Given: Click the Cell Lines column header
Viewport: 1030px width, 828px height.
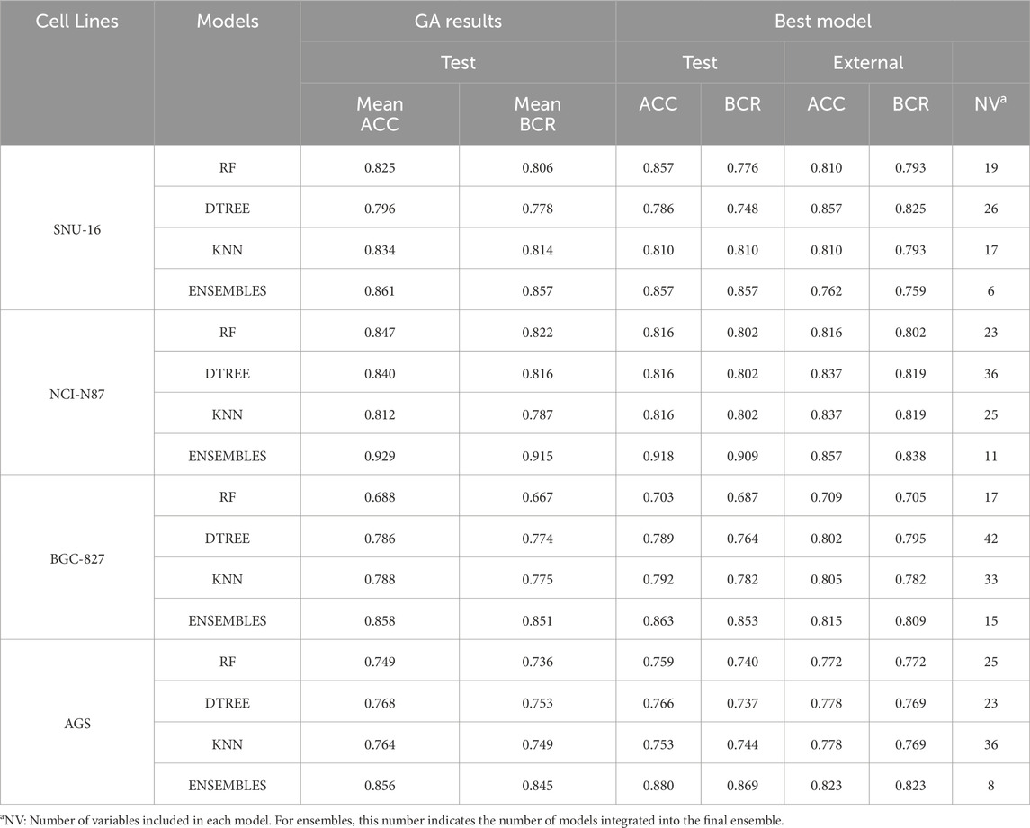Looking at the screenshot, I should point(77,21).
